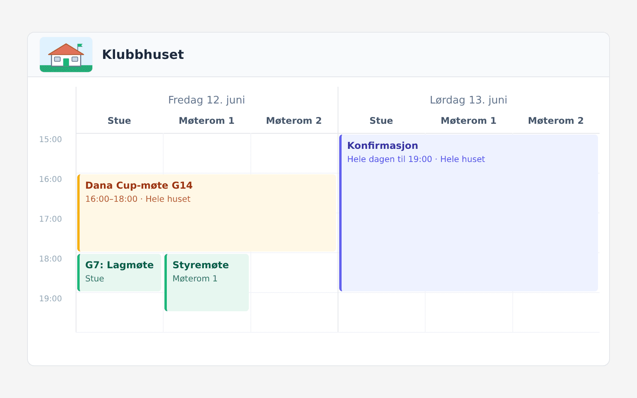
Task: Click the '16:00–18:00 · Hele huset' subtitle
Action: (138, 199)
